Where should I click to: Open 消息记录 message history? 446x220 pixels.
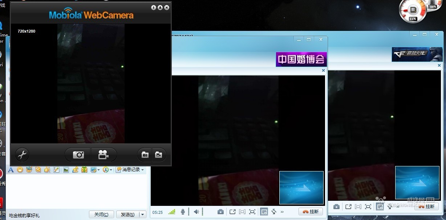(128, 170)
